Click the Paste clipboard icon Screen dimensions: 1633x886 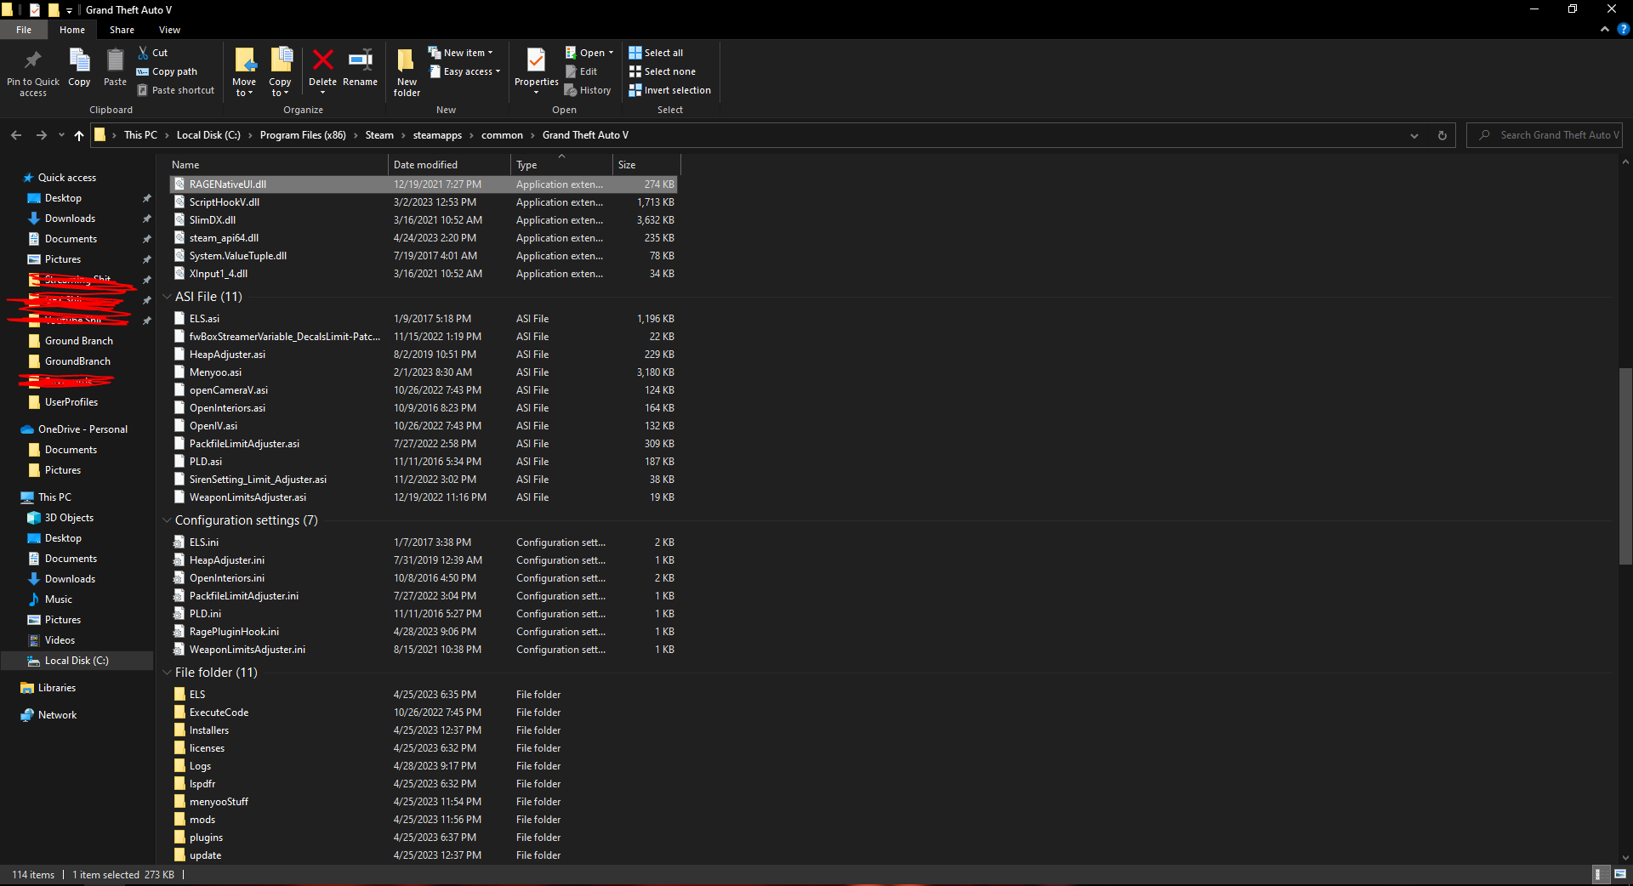[115, 67]
